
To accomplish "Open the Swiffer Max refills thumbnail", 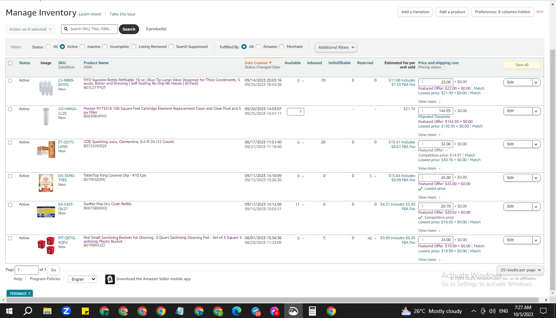I will (46, 212).
